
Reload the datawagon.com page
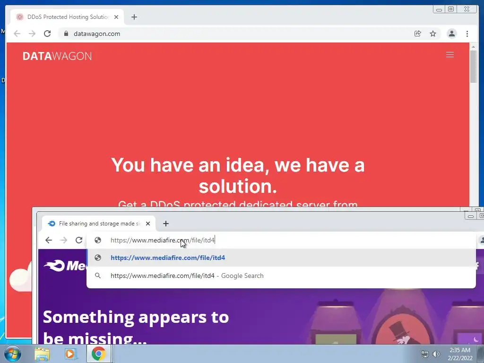pos(47,34)
